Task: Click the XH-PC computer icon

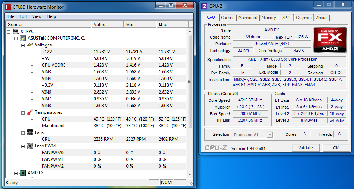Action: click(16, 31)
